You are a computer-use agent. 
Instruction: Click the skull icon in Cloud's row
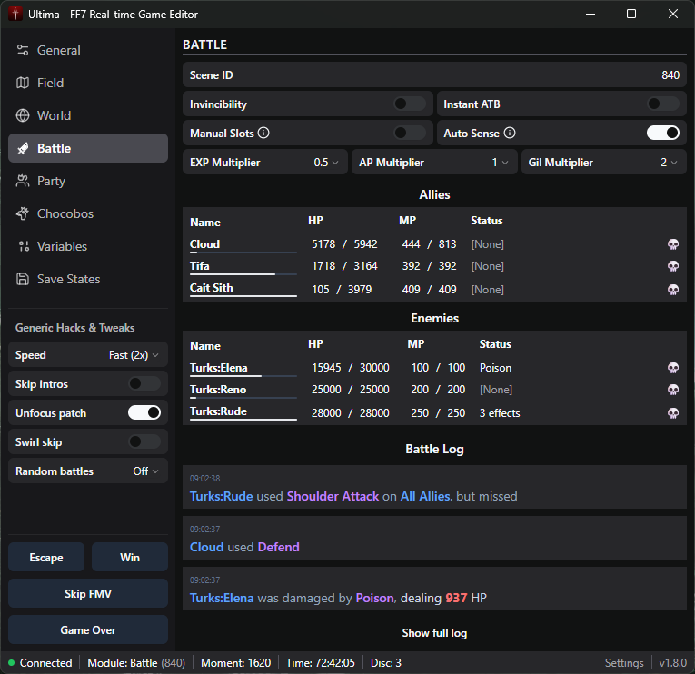(673, 244)
